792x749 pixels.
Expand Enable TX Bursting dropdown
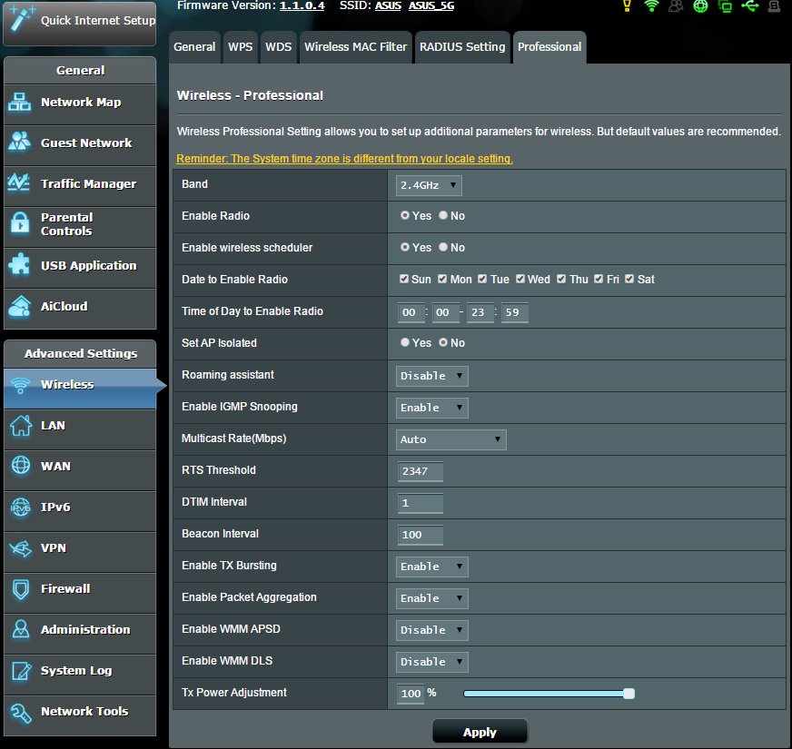(x=431, y=567)
